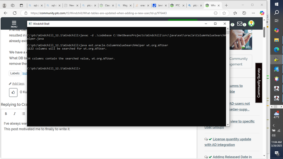Launch Copilot from the Edge toolbar

click(262, 13)
